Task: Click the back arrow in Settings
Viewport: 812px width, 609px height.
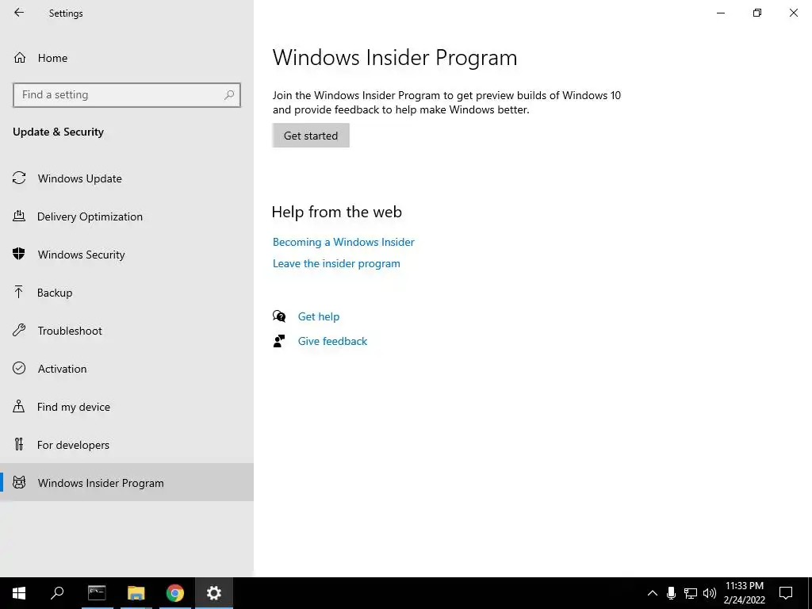Action: 19,13
